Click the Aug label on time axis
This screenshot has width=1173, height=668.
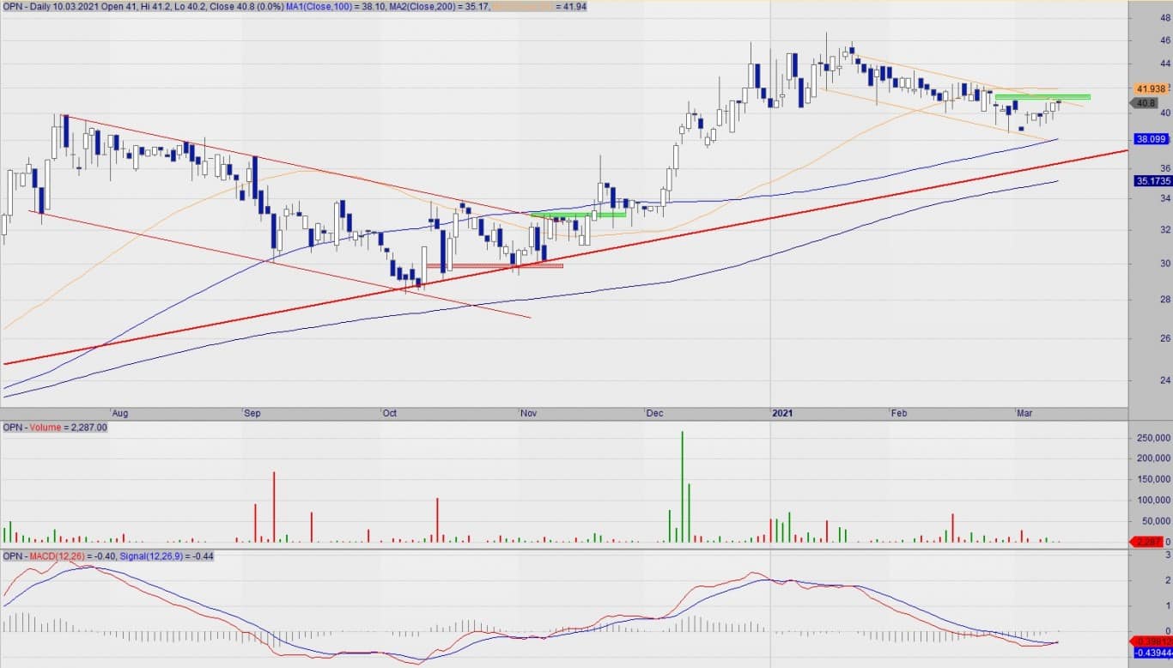tap(120, 414)
